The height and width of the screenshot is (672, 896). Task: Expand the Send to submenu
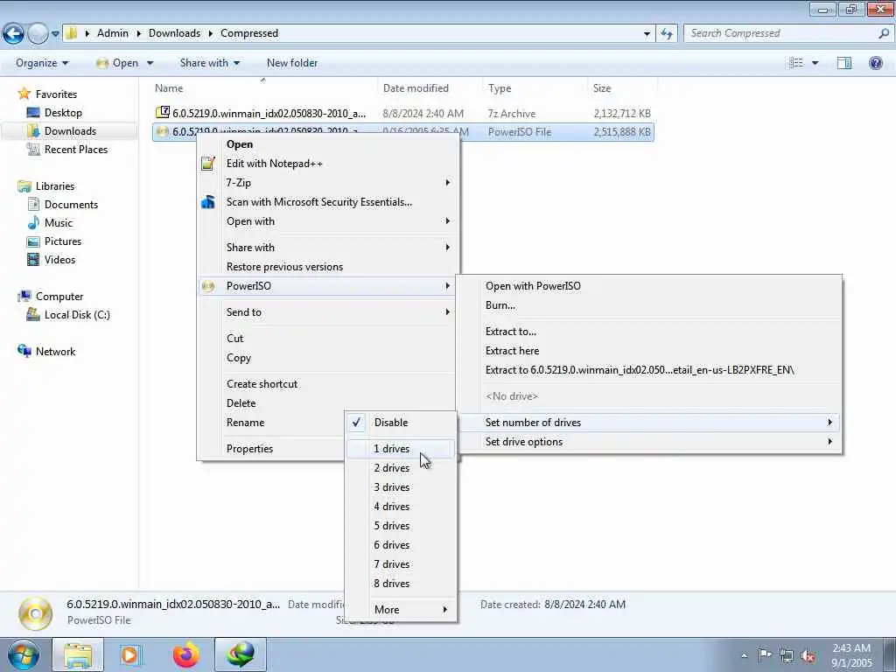(x=328, y=312)
